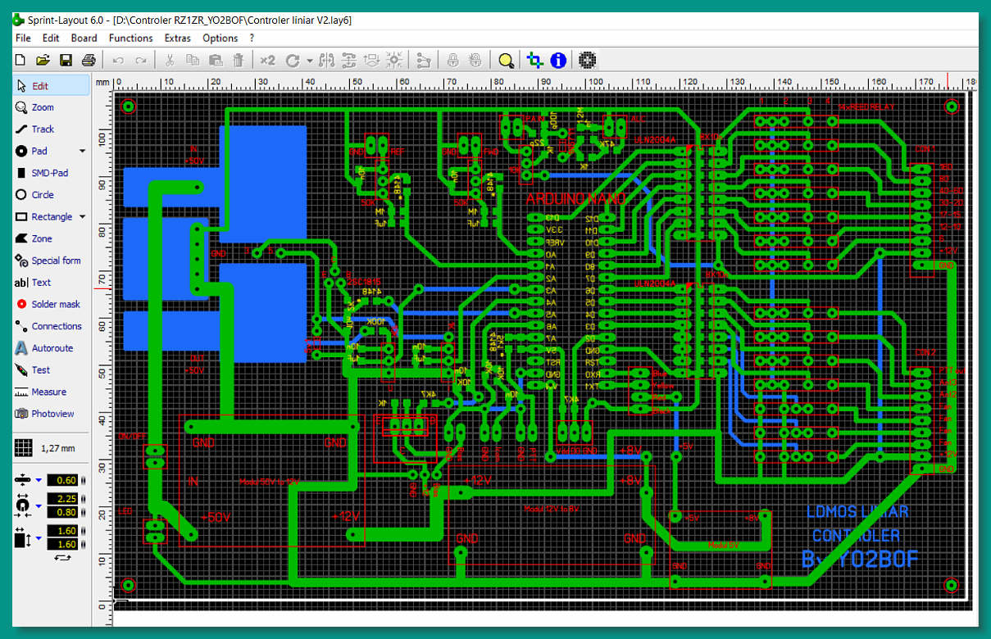Click the snap to grid toolbar icon
The width and height of the screenshot is (991, 639).
click(x=394, y=60)
